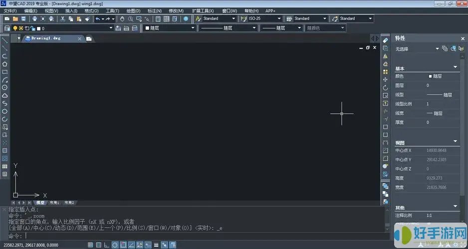Pick the Rectangle drawing tool
The height and width of the screenshot is (249, 468).
click(5, 72)
